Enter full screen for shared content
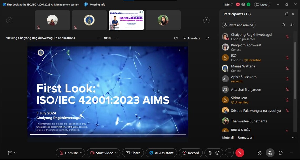300x160 pixels. click(207, 38)
